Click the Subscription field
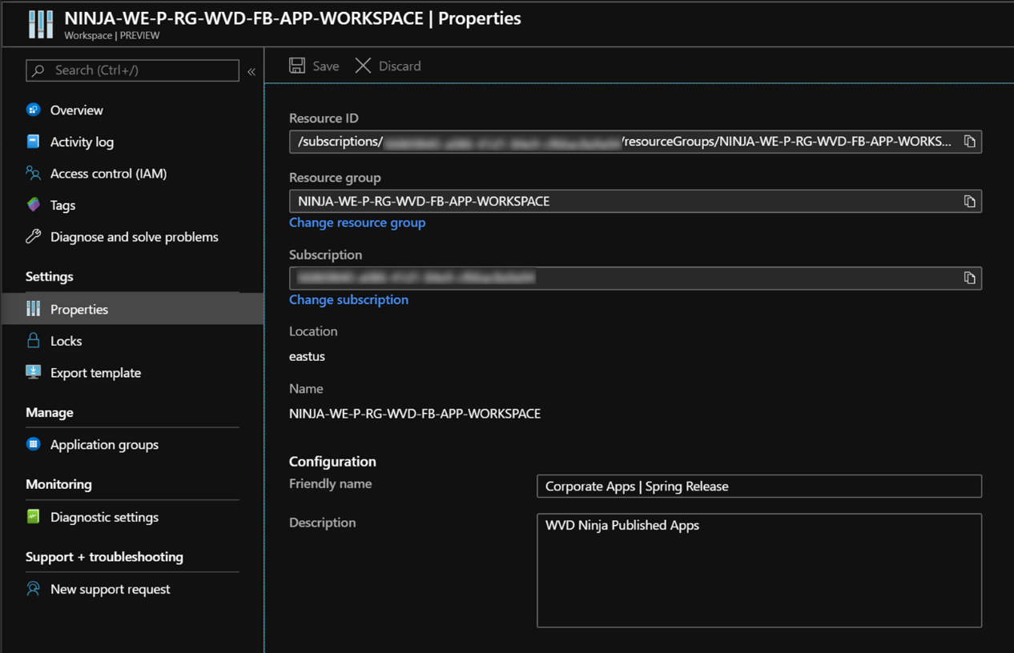Image resolution: width=1014 pixels, height=653 pixels. pyautogui.click(x=635, y=278)
